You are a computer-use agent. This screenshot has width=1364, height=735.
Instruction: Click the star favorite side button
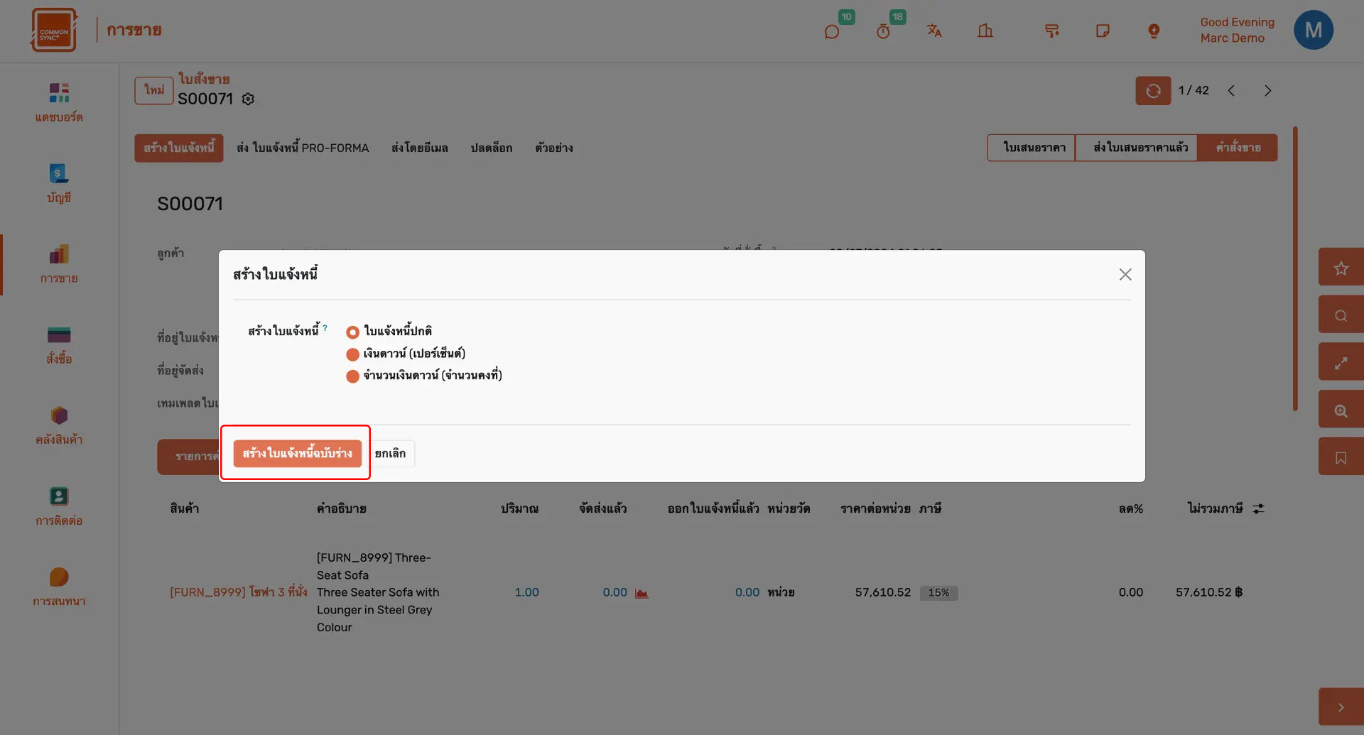click(x=1341, y=268)
